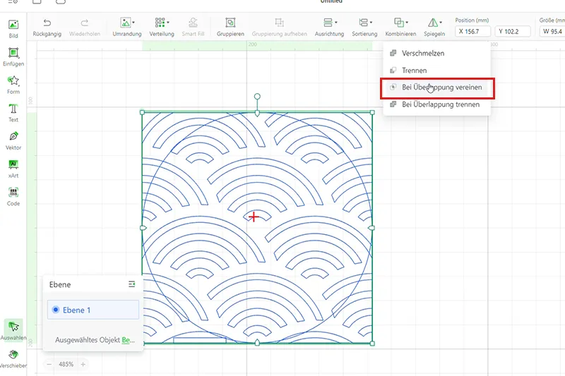This screenshot has width=565, height=376.
Task: Undo with the Rückgängig button
Action: [x=47, y=28]
